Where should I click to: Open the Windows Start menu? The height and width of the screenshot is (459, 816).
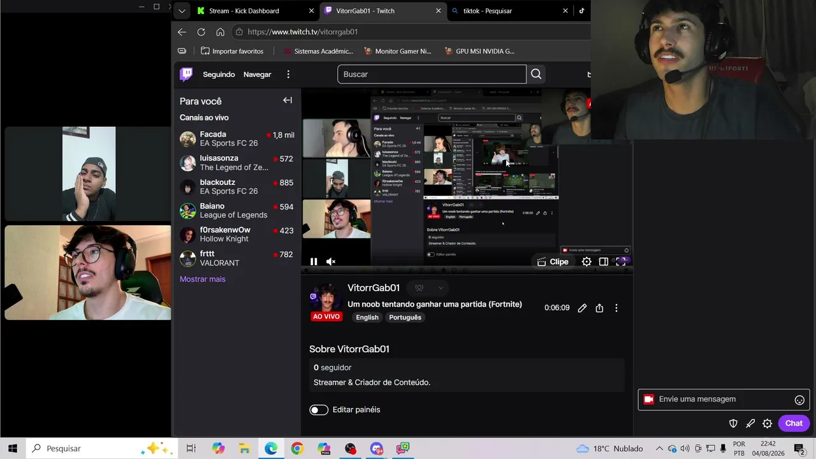(x=13, y=448)
